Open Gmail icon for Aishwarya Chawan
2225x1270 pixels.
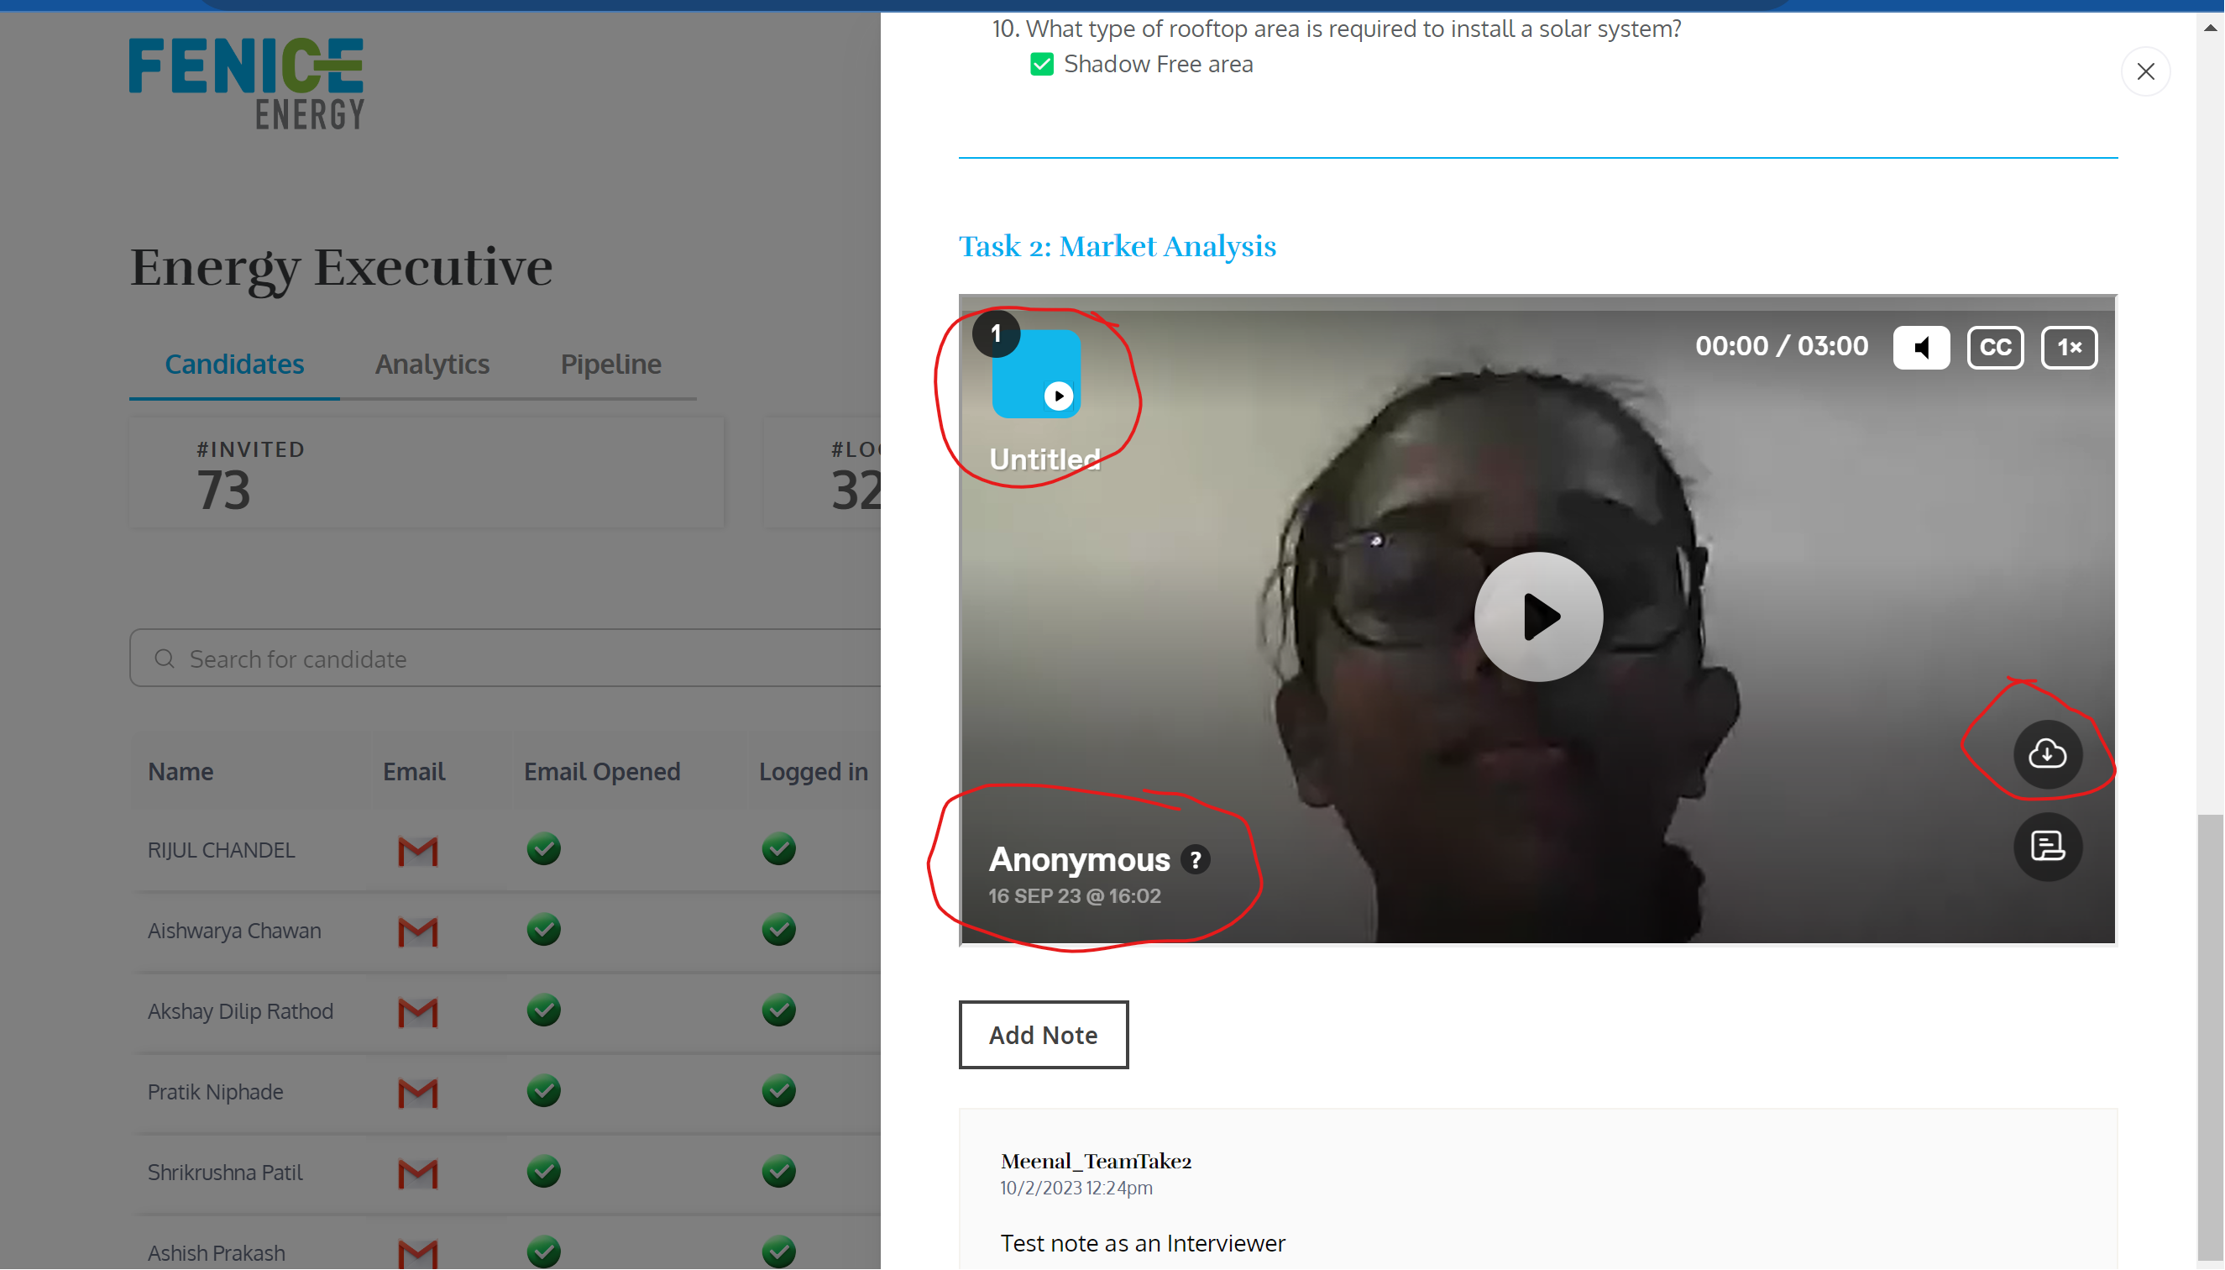point(417,931)
